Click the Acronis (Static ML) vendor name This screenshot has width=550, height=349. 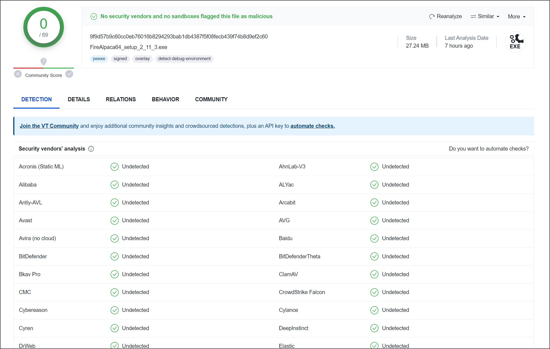point(41,167)
